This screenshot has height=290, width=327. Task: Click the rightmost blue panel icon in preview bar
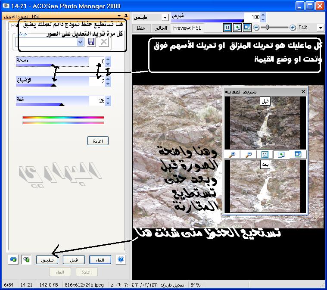[x=298, y=155]
